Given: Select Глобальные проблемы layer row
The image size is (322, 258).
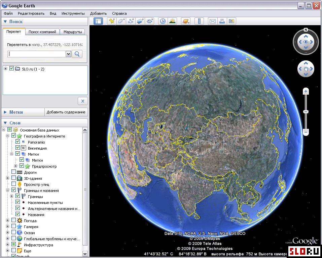Looking at the screenshot, I should click(x=52, y=239).
